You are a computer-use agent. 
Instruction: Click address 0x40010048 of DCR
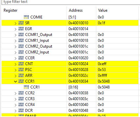coord(78,111)
